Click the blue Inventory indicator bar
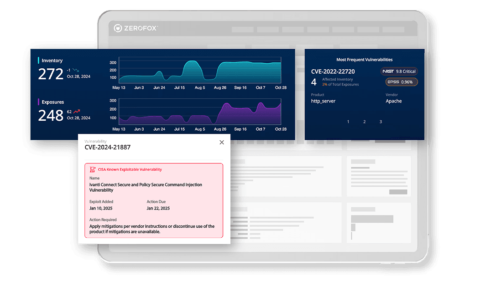Viewport: 501px width, 286px height. (x=39, y=60)
